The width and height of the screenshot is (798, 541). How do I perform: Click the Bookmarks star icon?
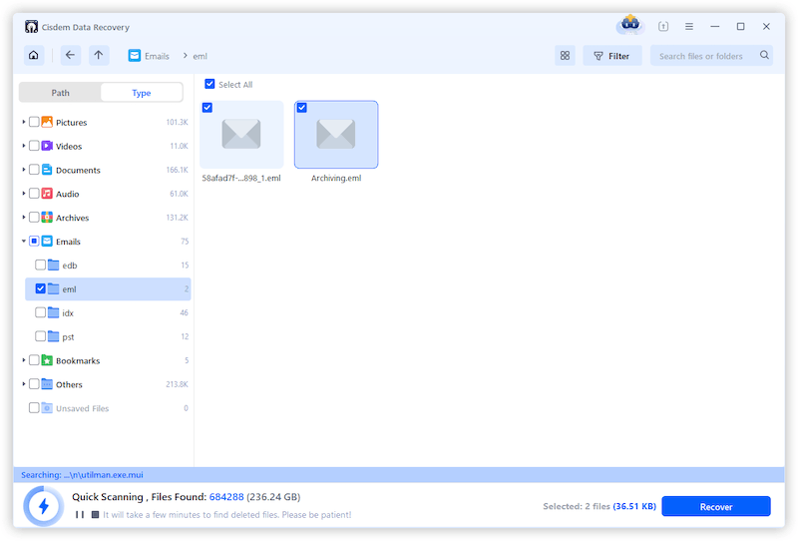coord(47,360)
